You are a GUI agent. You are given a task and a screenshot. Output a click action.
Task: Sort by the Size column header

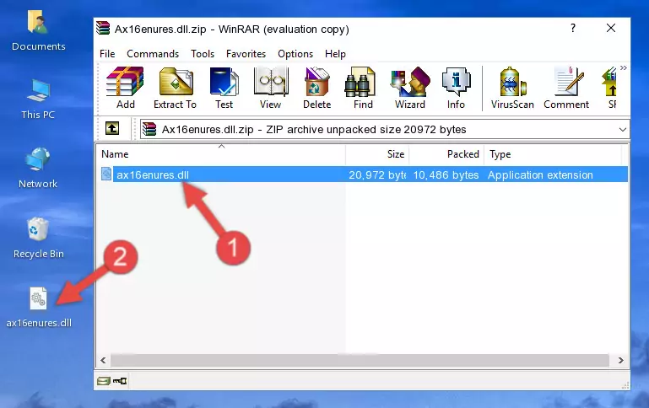[377, 154]
